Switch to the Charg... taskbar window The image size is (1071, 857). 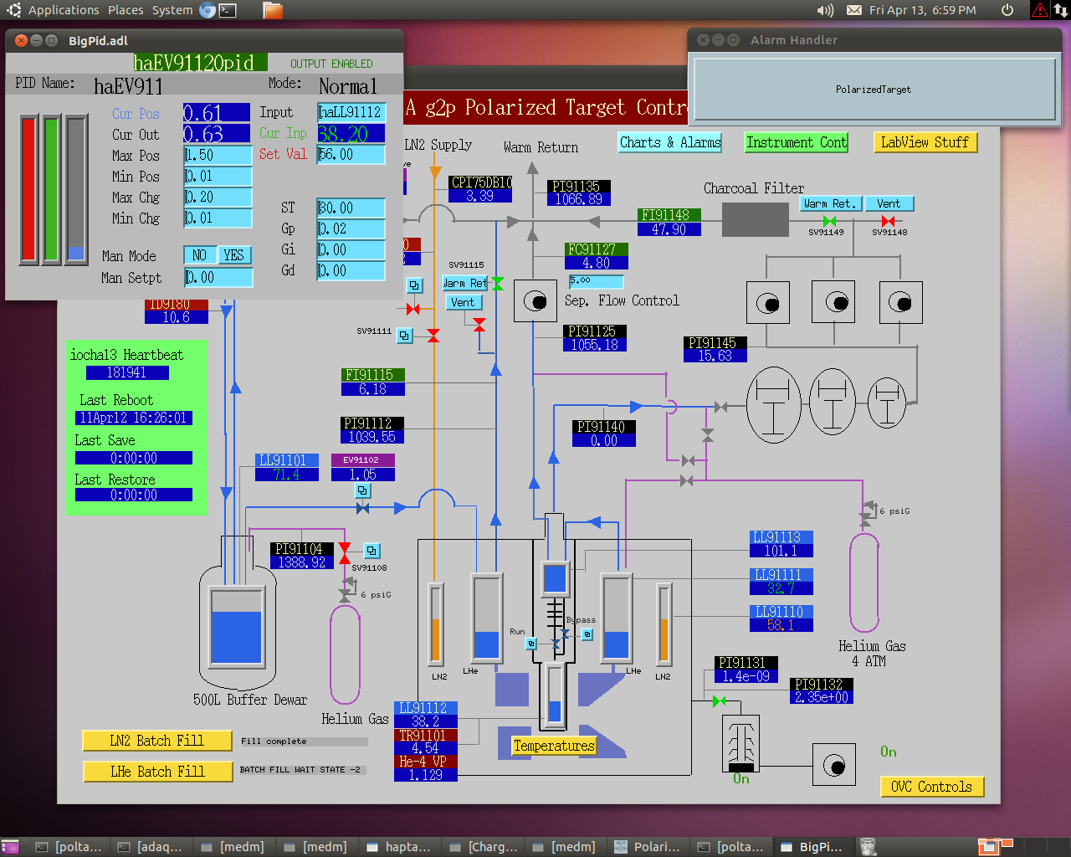point(484,847)
